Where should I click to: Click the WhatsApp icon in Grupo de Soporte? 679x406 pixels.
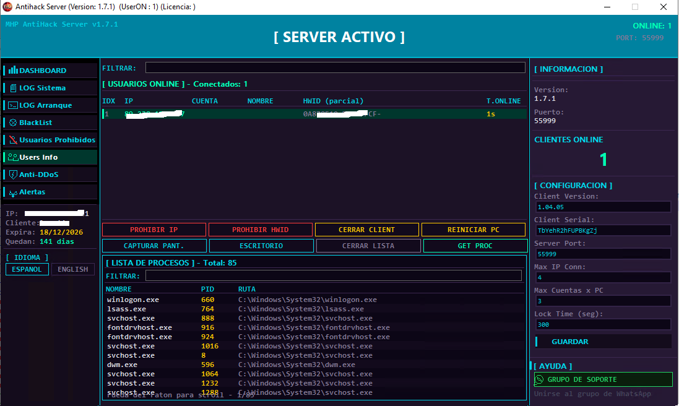[539, 379]
